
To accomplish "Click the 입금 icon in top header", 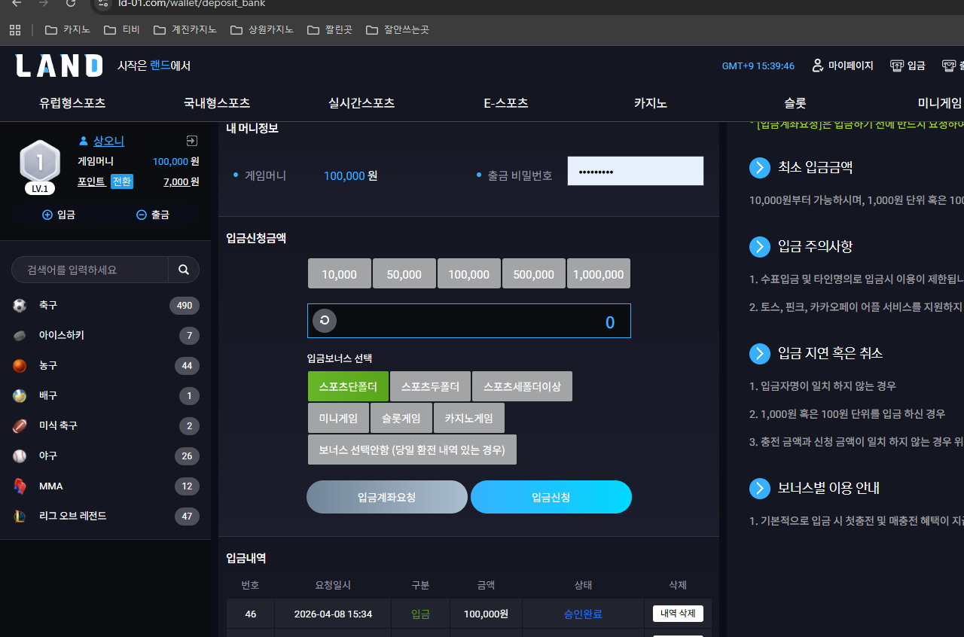I will [897, 66].
